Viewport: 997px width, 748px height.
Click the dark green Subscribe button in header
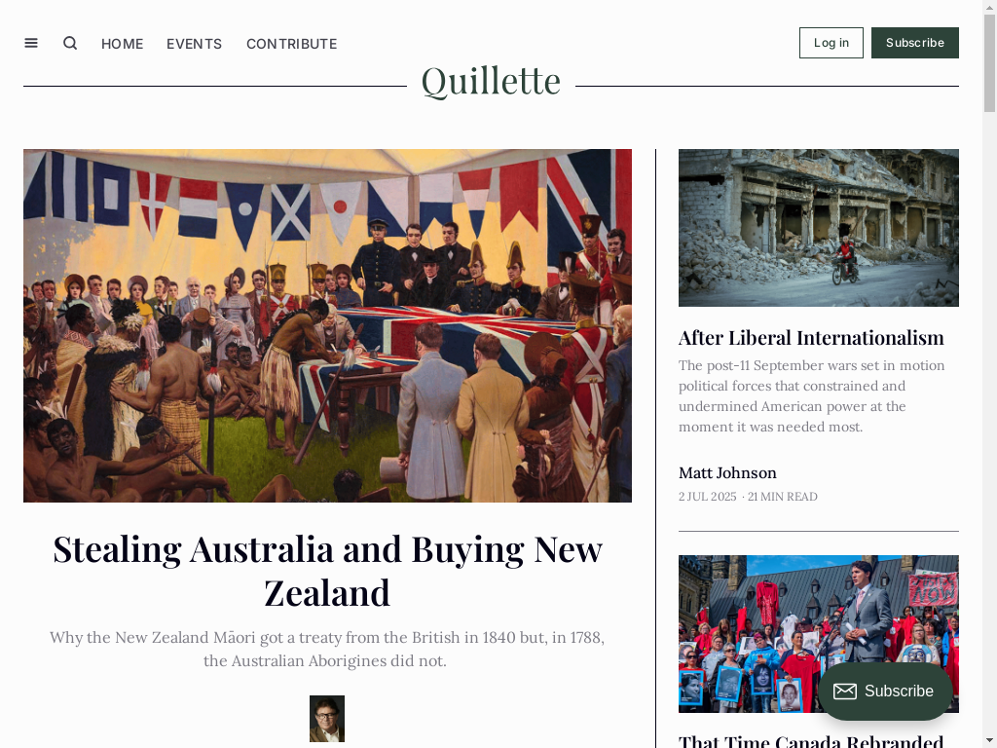click(915, 43)
